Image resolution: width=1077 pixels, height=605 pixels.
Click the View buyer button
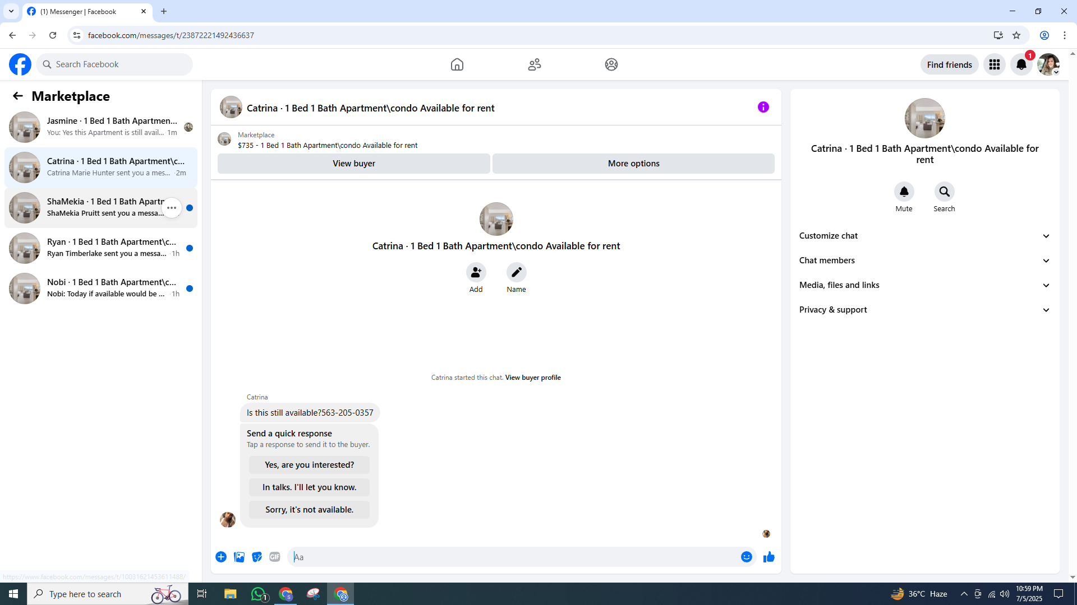(353, 164)
